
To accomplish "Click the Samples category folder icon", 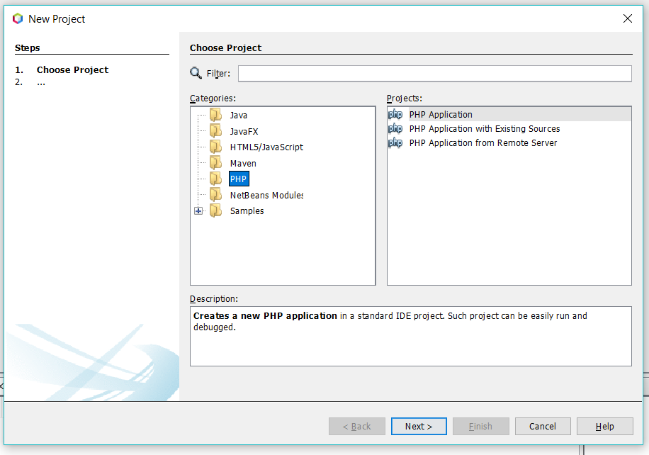I will [215, 210].
